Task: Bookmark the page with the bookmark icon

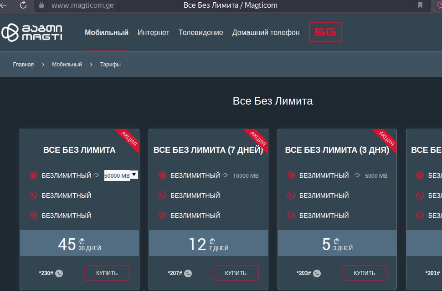Action: 420,5
